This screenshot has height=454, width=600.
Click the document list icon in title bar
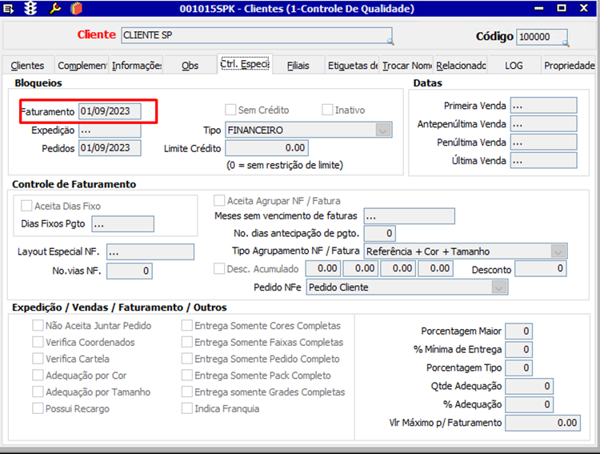(9, 9)
